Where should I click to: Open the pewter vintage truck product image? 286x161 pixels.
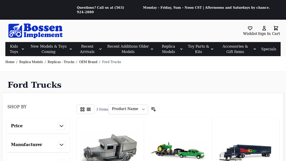click(110, 147)
